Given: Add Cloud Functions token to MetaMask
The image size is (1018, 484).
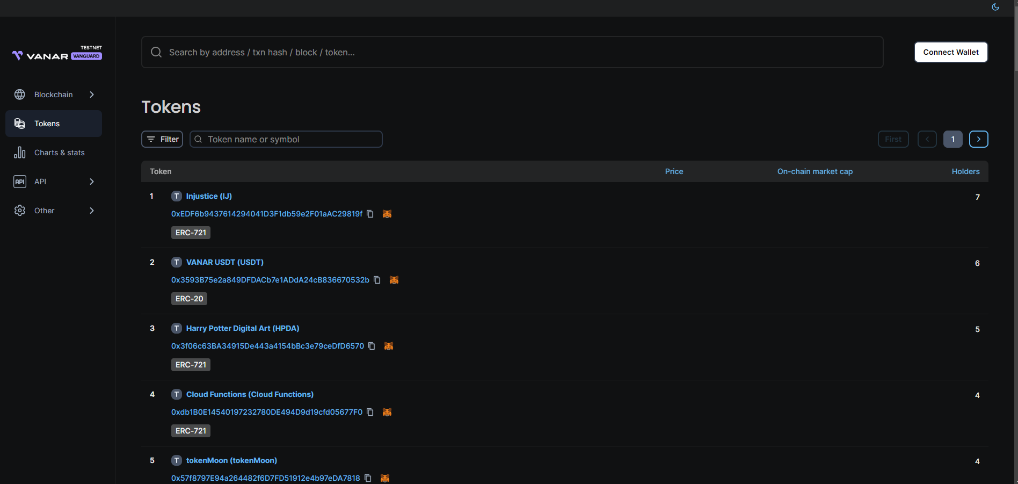Looking at the screenshot, I should pyautogui.click(x=387, y=412).
